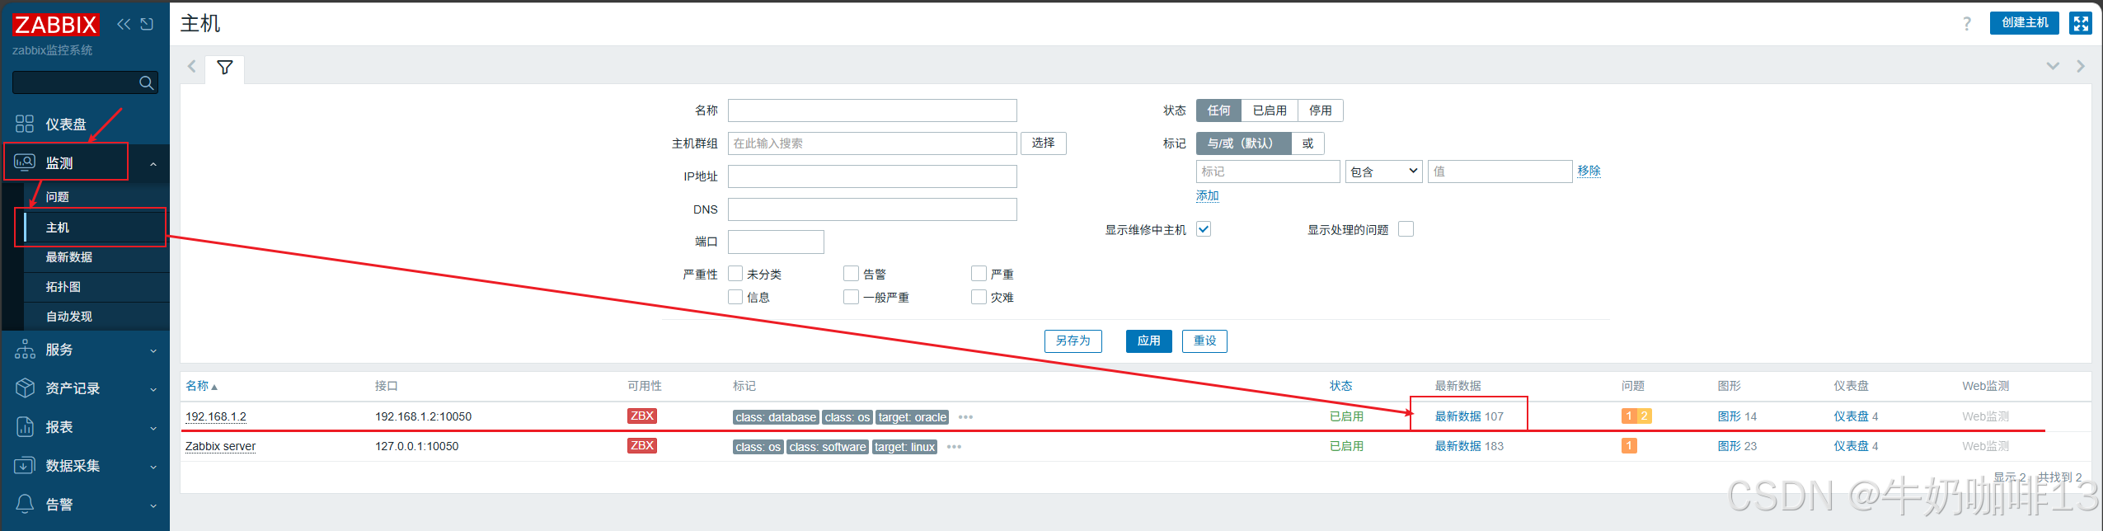Click the Services (服务) hierarchy icon
2103x531 pixels.
point(25,349)
